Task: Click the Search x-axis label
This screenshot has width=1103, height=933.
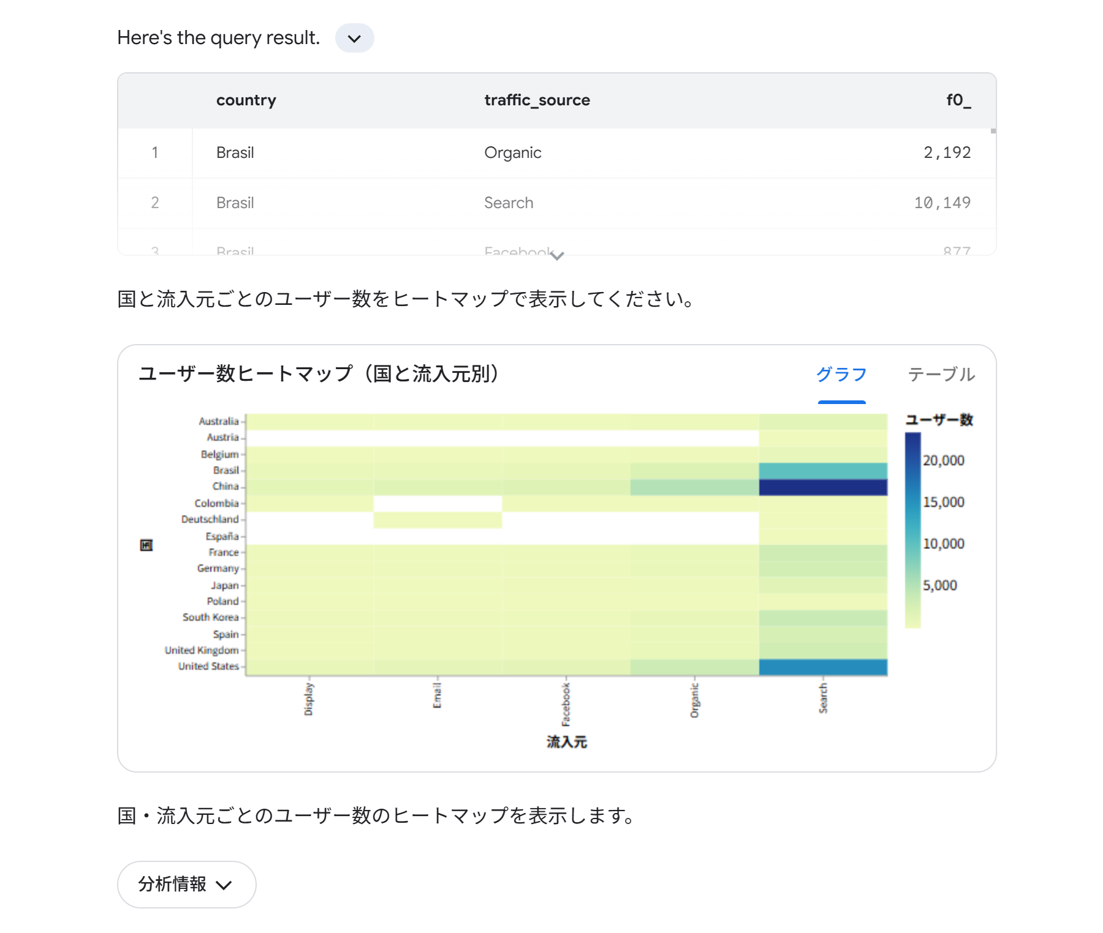Action: pos(823,698)
